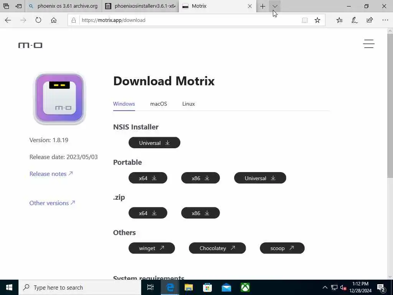393x295 pixels.
Task: Open Windows Start menu
Action: [9, 287]
